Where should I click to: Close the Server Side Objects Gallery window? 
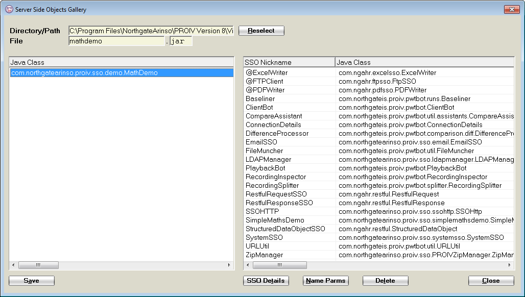512,9
